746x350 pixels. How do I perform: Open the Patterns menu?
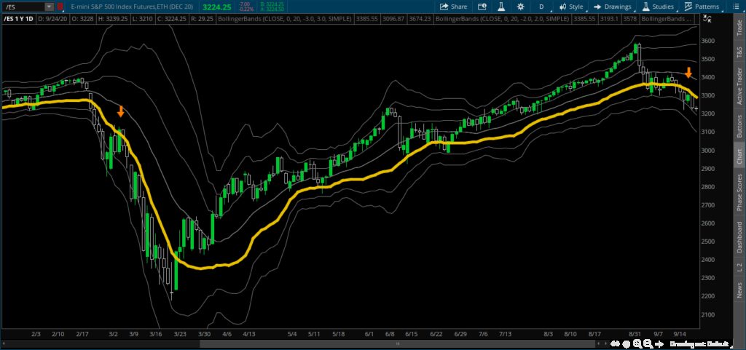point(702,7)
